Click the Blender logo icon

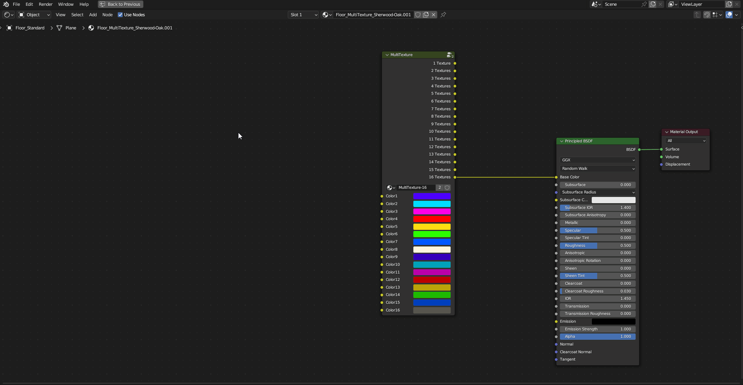[6, 4]
